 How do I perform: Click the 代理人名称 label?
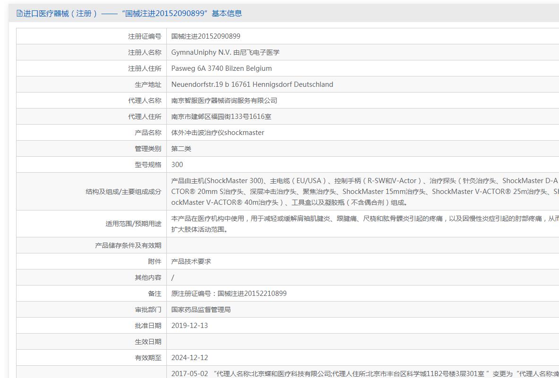(145, 101)
